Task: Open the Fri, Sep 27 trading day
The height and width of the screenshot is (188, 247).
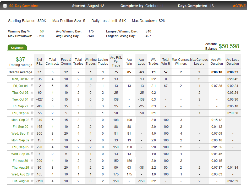Action: [20, 106]
